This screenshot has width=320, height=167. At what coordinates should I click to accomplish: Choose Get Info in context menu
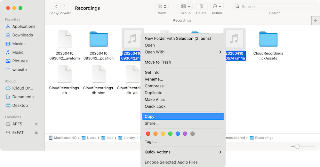(x=183, y=72)
